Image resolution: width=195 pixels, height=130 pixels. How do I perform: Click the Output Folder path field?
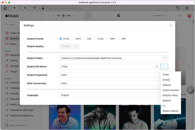[x=111, y=58]
